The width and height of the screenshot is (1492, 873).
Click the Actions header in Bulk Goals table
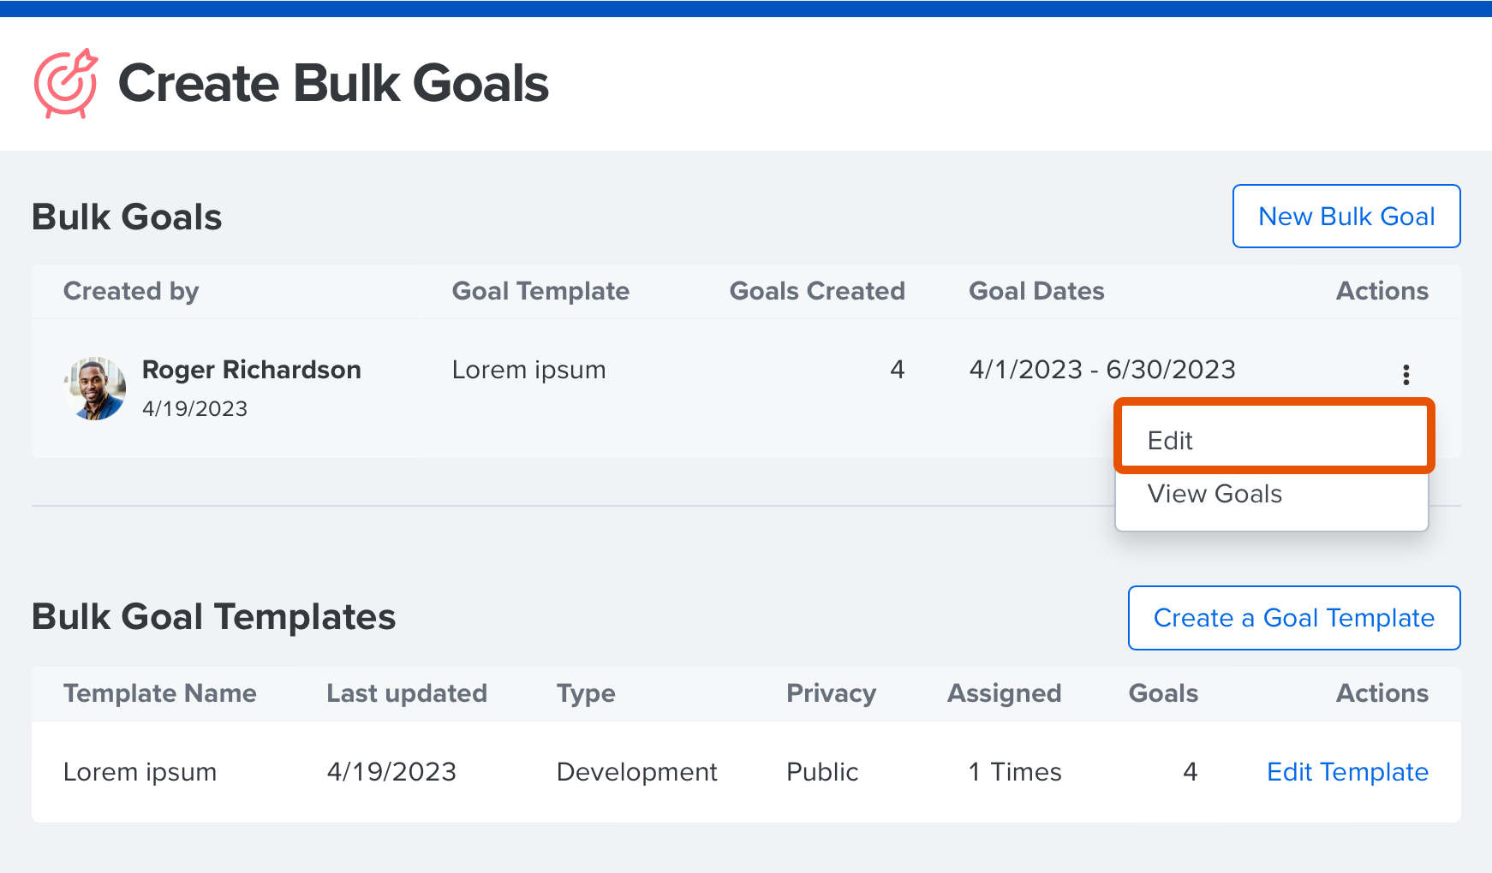(1382, 291)
